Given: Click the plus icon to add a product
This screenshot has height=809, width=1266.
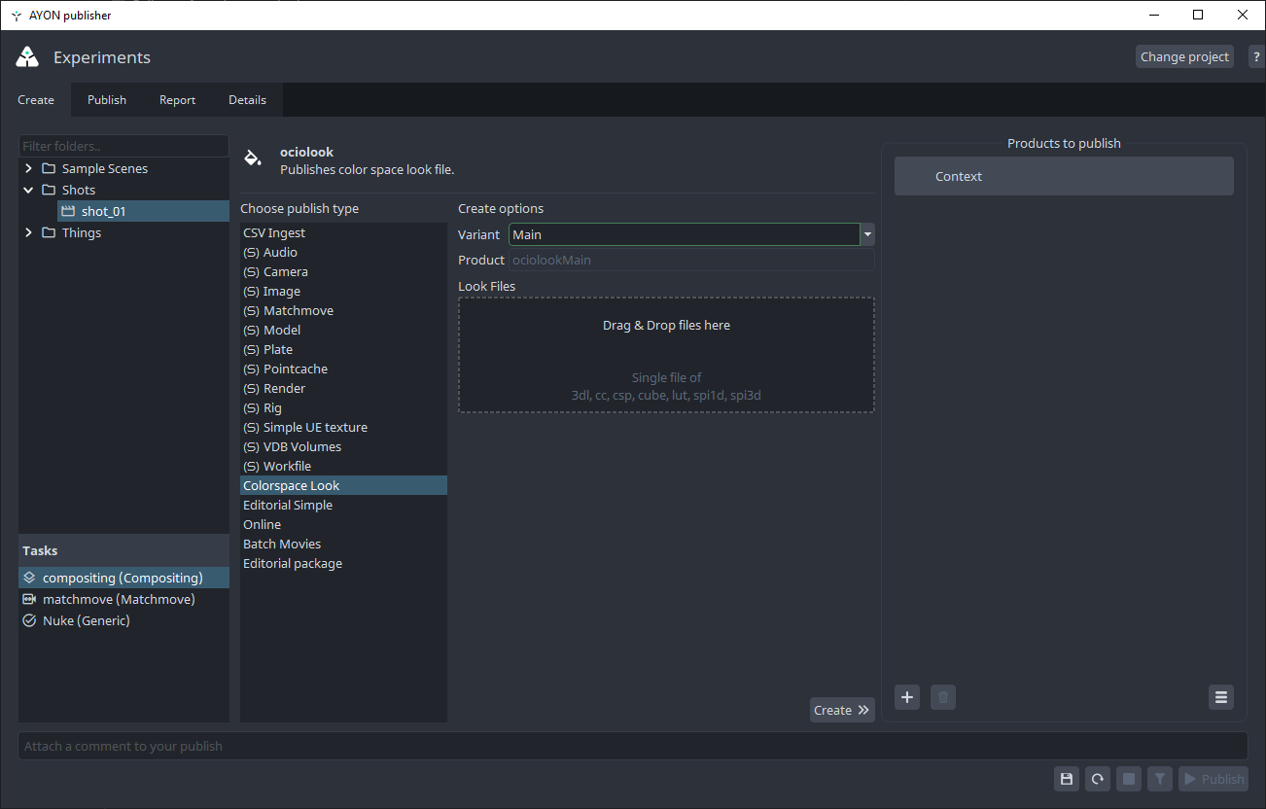Looking at the screenshot, I should [x=907, y=697].
